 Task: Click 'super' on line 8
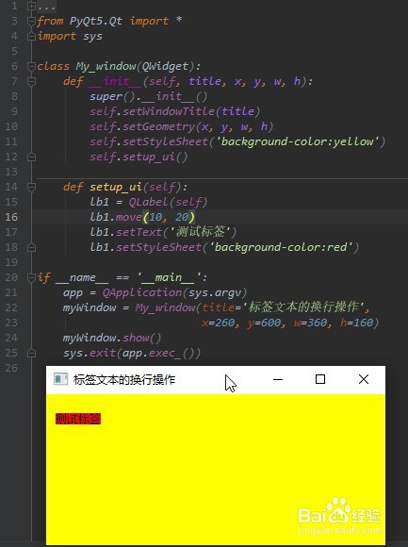106,96
